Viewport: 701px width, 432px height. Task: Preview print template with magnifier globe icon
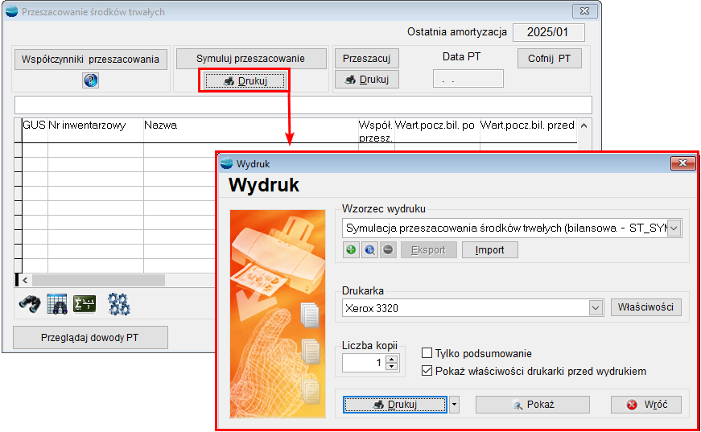(369, 249)
